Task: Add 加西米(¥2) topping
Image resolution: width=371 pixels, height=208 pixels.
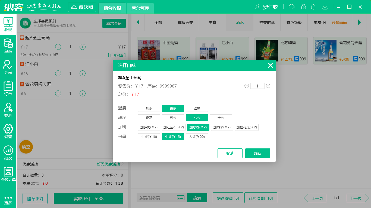Action: point(222,127)
